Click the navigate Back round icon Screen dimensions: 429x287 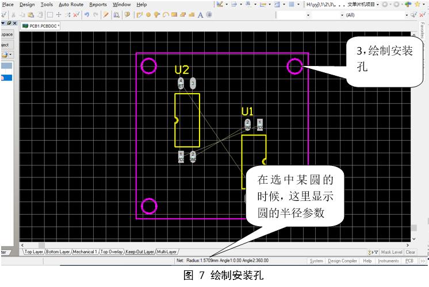click(385, 5)
